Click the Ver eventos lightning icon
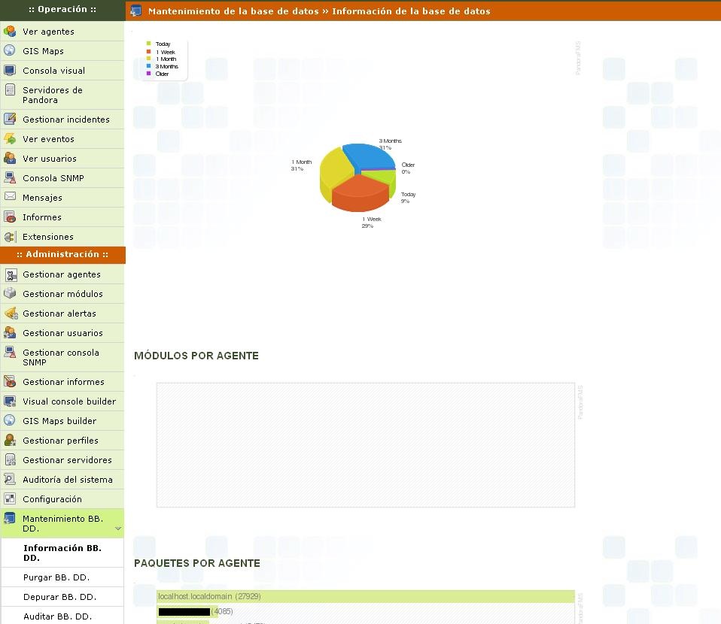This screenshot has width=721, height=624. point(10,139)
